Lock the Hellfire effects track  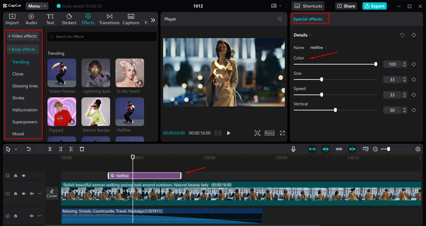click(16, 176)
